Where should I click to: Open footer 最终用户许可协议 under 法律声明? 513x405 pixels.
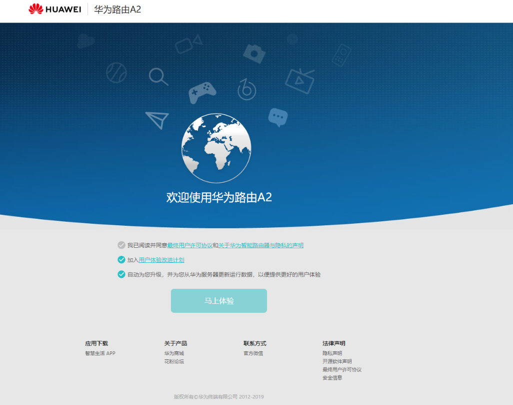point(342,369)
